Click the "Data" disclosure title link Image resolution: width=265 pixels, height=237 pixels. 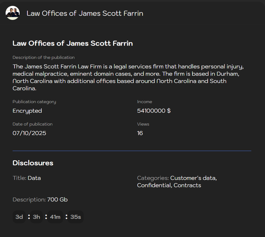coord(34,178)
